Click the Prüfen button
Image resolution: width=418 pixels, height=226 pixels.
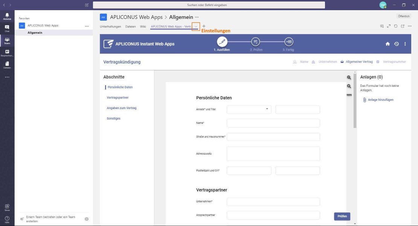click(342, 216)
